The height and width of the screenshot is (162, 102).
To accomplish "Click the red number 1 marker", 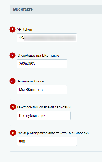I will click(x=13, y=30).
